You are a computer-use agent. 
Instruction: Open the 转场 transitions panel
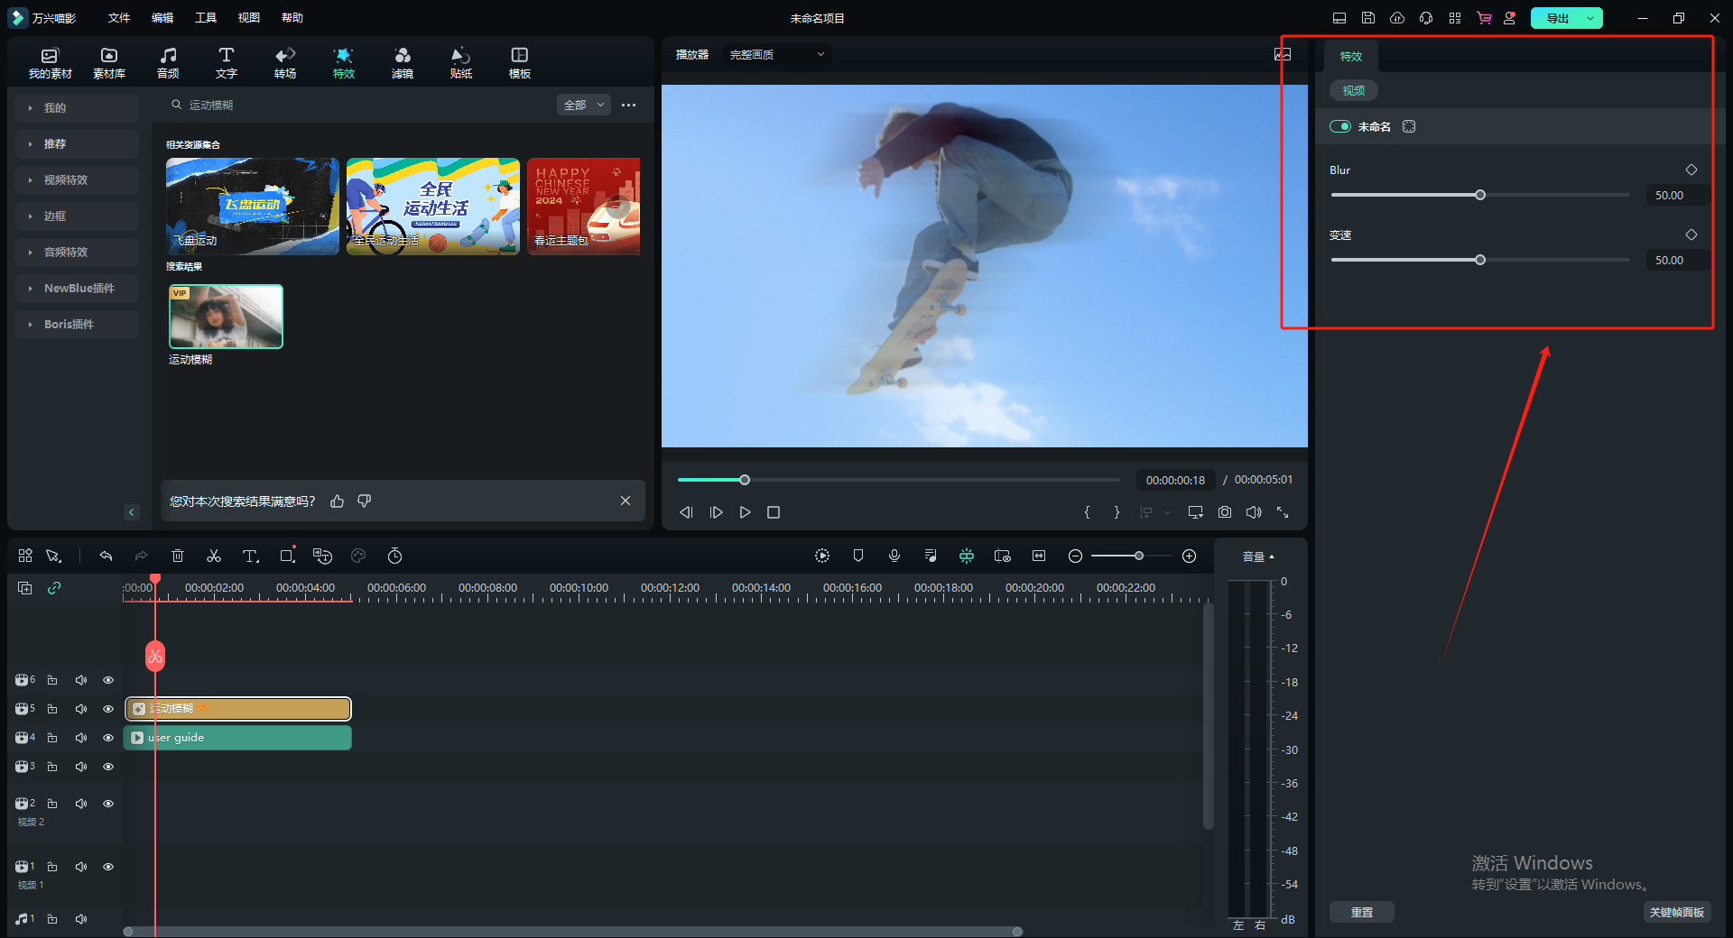point(285,62)
